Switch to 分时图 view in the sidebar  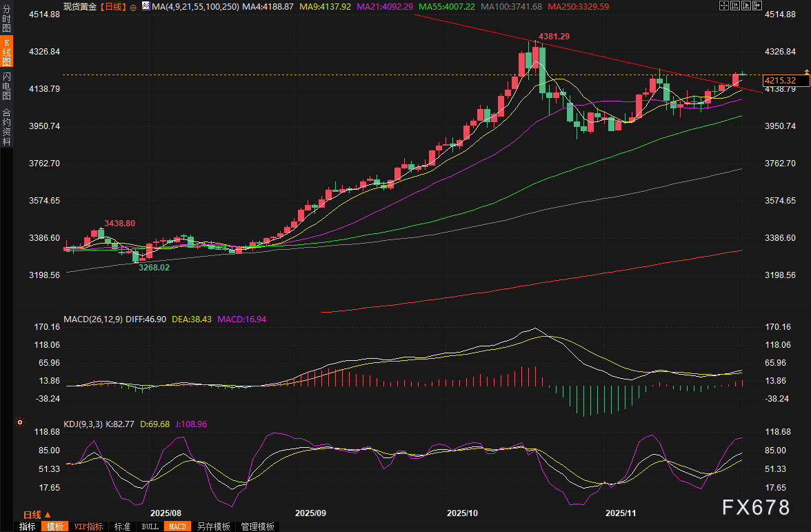click(x=6, y=21)
